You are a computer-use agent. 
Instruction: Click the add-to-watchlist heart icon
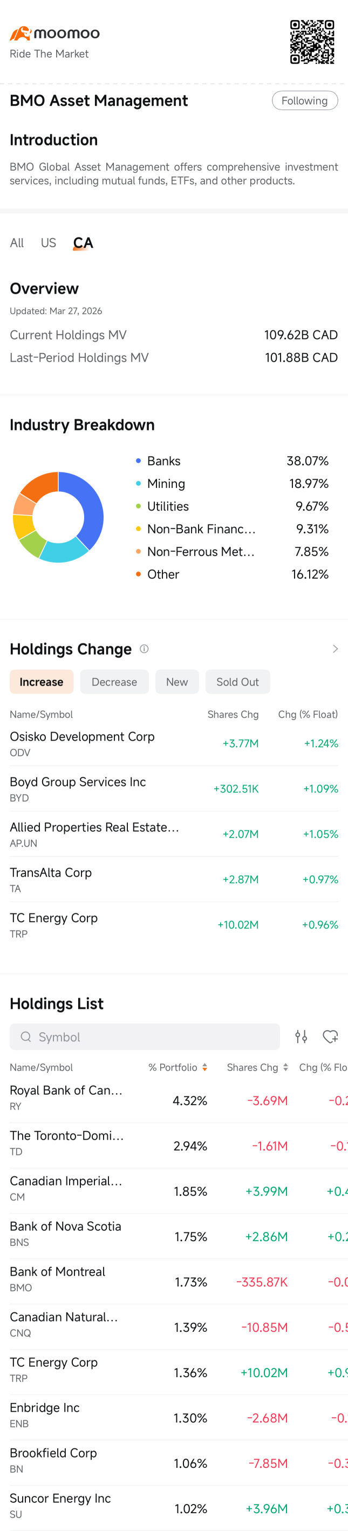pyautogui.click(x=330, y=1037)
